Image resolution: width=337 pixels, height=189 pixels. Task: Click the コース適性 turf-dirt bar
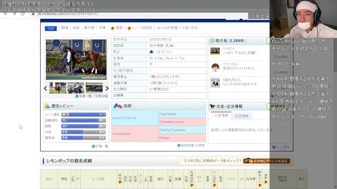point(84,115)
